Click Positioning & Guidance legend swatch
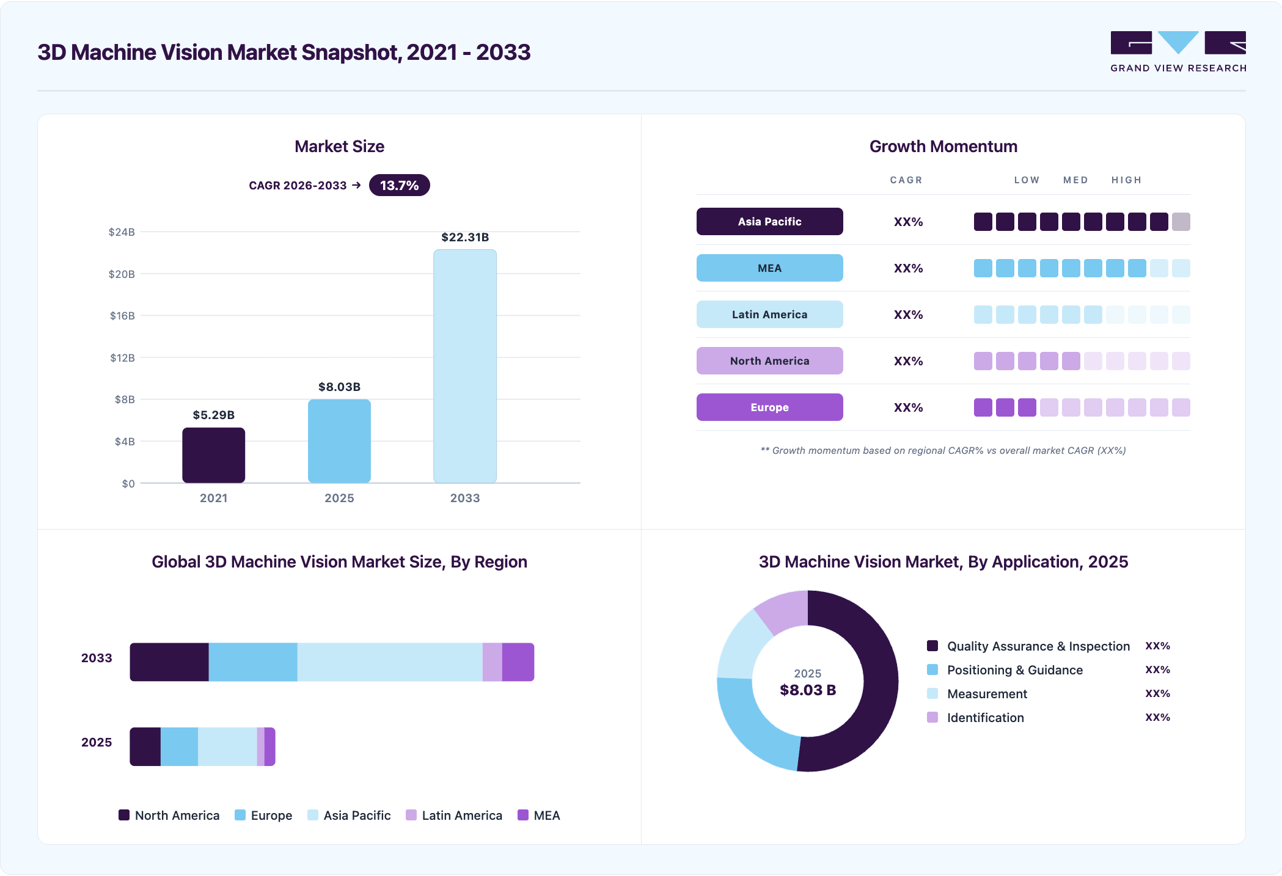1282x876 pixels. [932, 670]
